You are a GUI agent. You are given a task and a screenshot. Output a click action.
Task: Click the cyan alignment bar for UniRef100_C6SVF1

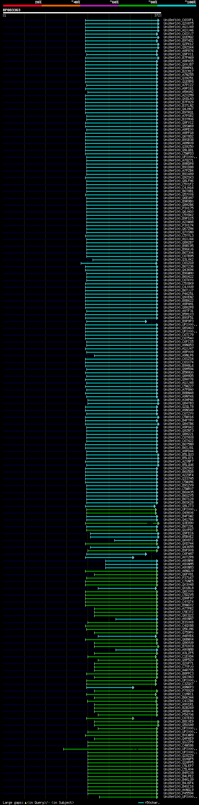coord(122,20)
